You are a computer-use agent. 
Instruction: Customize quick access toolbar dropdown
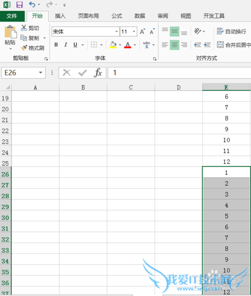pyautogui.click(x=64, y=5)
